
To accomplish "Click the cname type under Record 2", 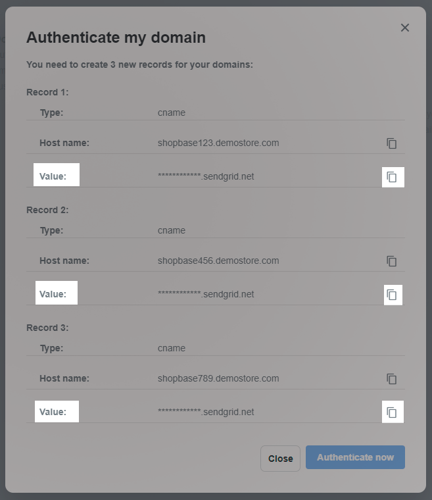I will pyautogui.click(x=172, y=230).
